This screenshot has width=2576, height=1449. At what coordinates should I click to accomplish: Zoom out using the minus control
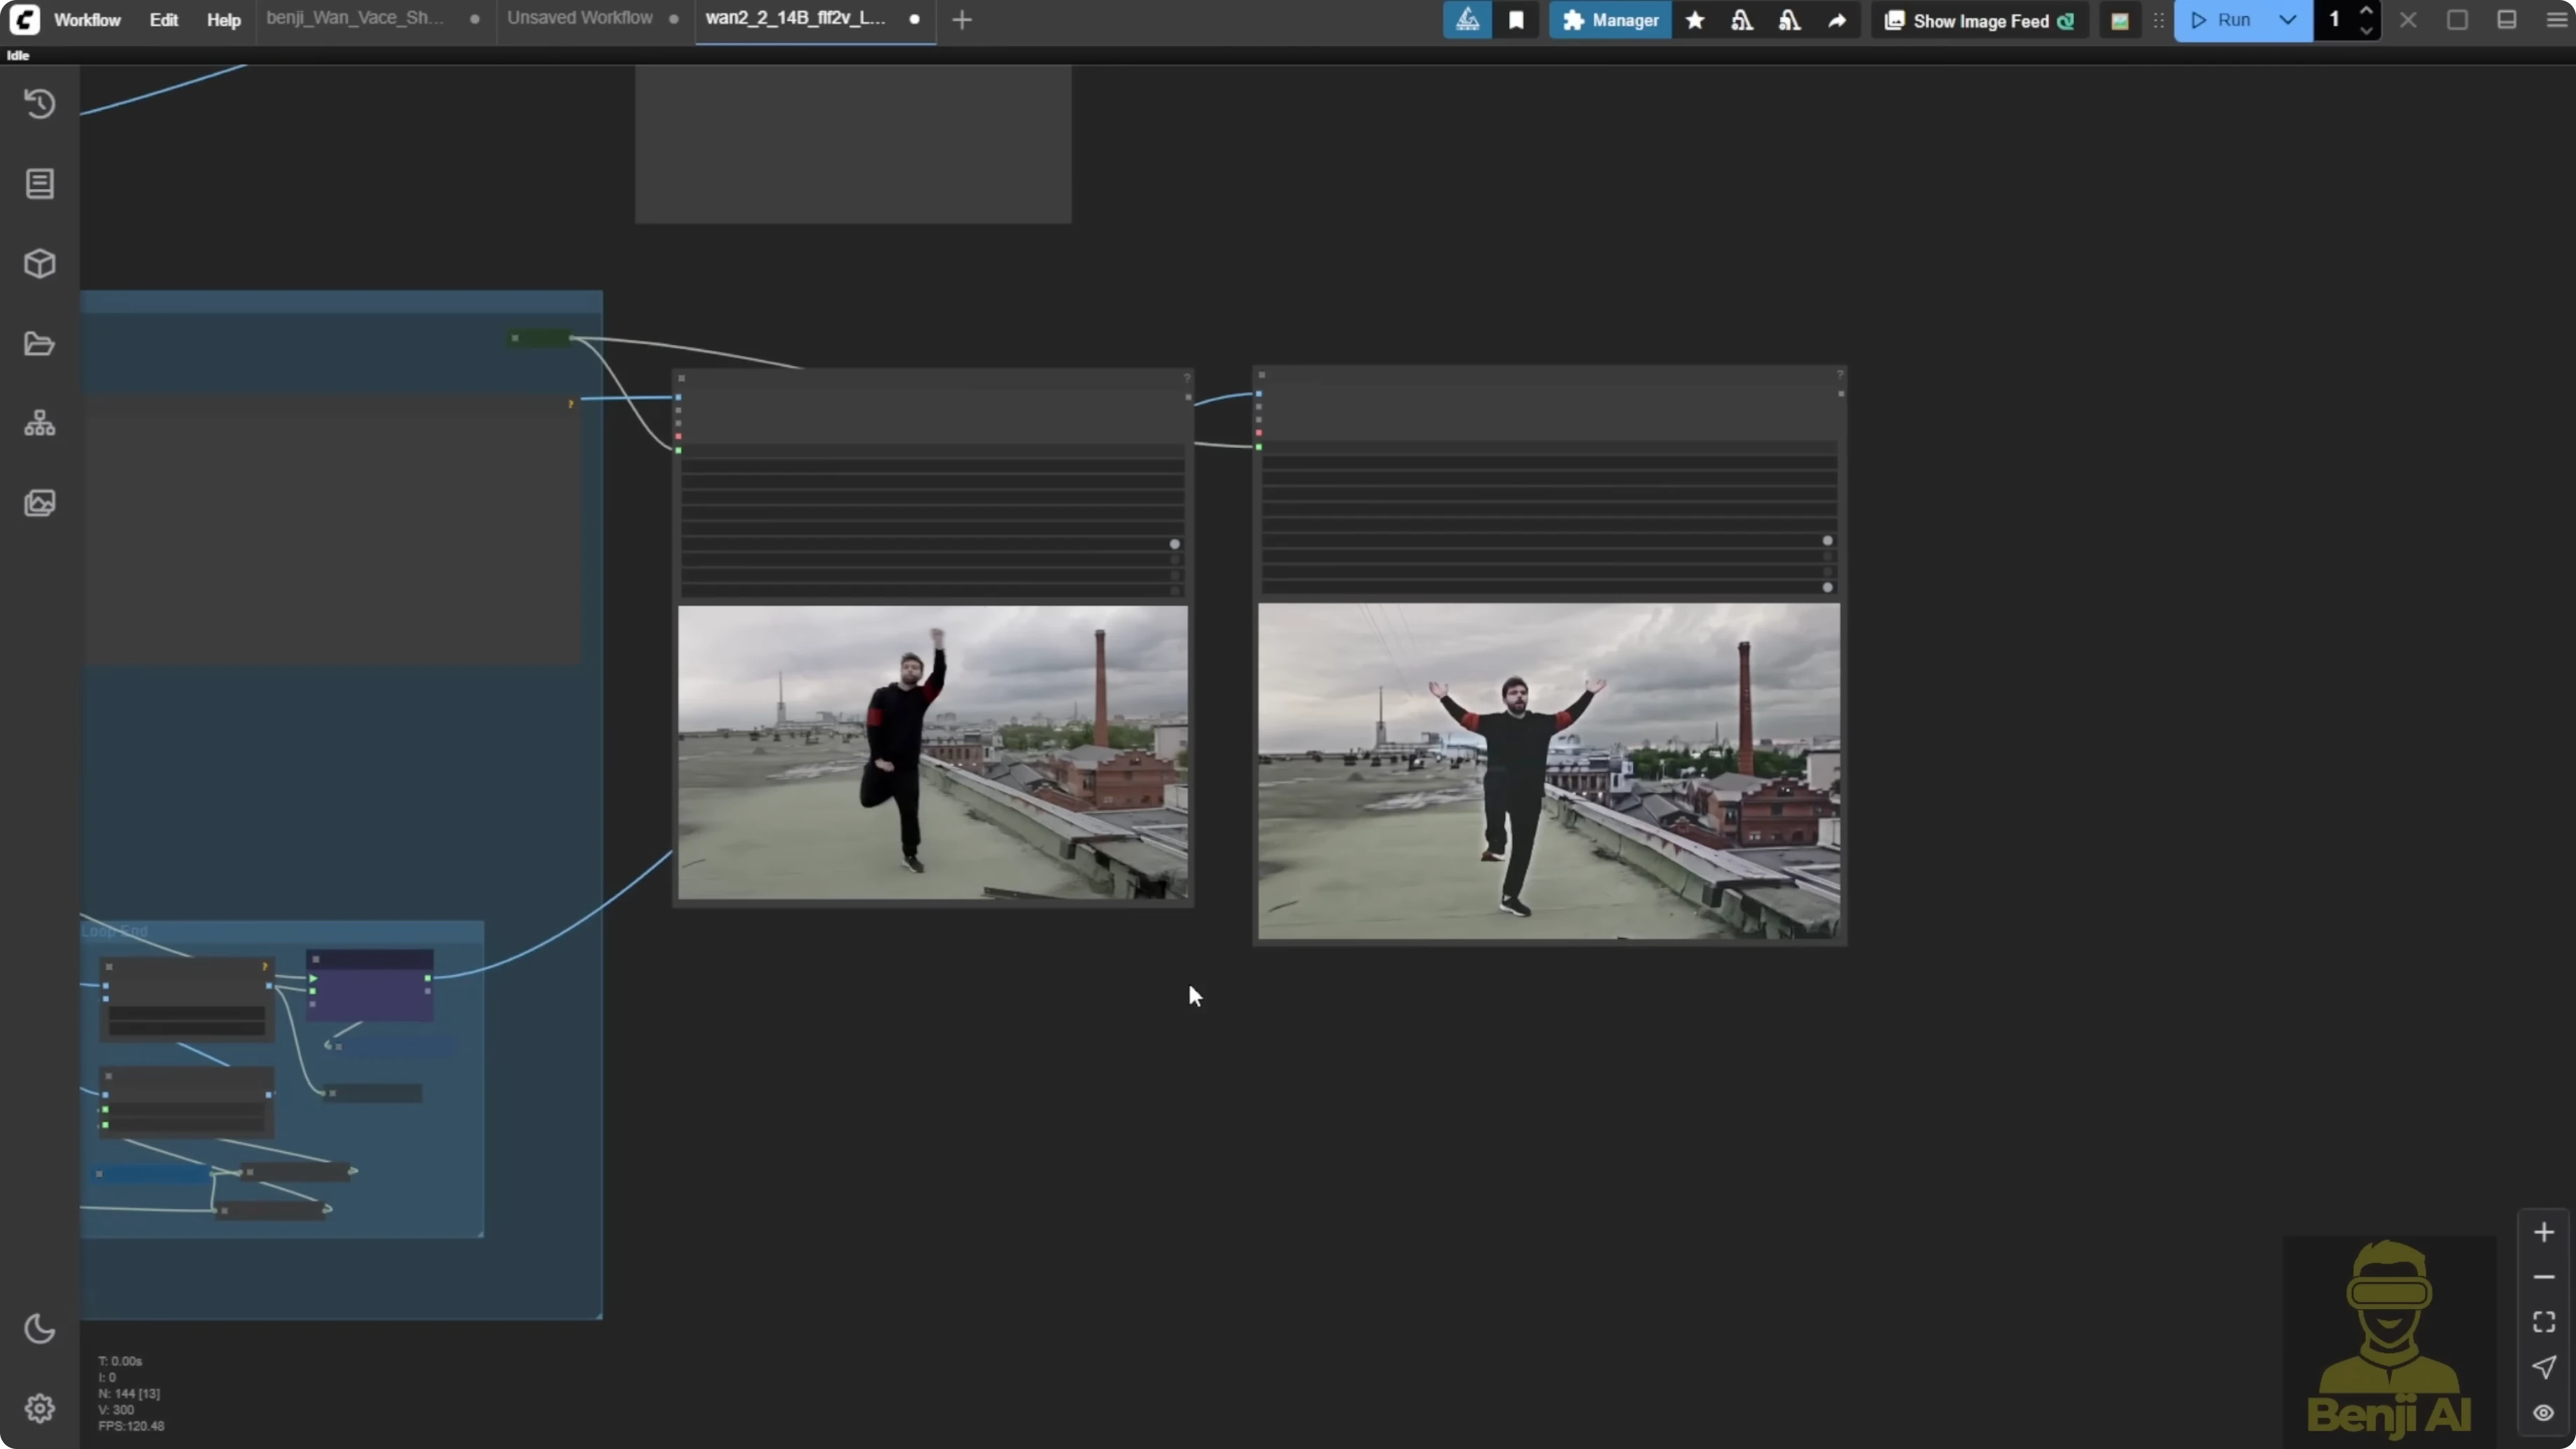coord(2544,1278)
